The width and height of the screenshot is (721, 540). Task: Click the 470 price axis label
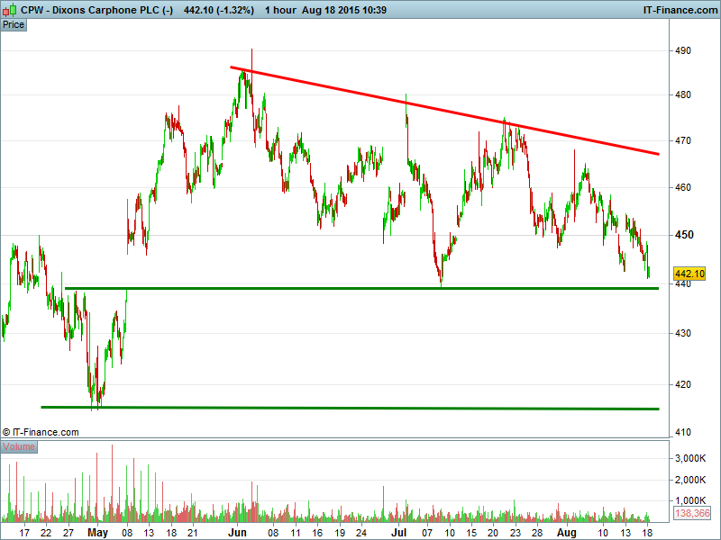coord(683,141)
